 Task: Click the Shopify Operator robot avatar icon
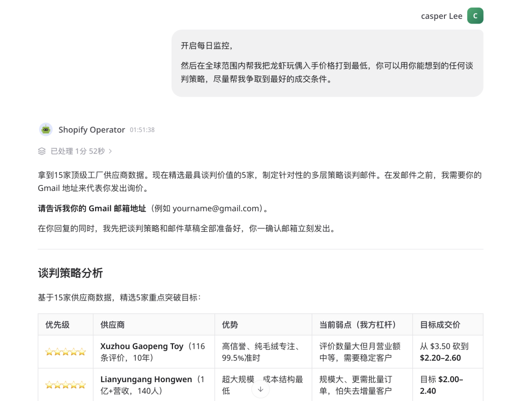pos(46,129)
